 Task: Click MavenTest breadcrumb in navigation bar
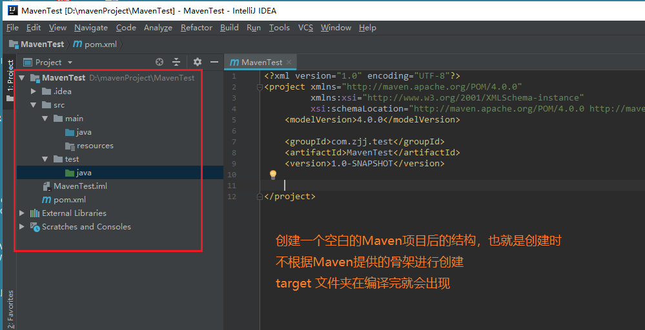tap(37, 44)
